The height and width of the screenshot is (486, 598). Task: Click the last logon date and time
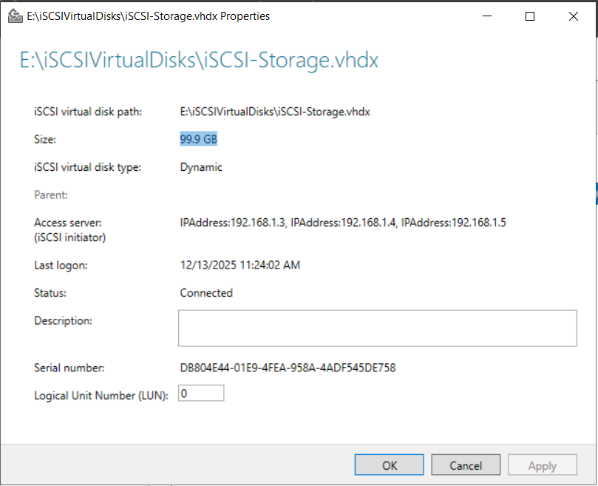tap(239, 265)
